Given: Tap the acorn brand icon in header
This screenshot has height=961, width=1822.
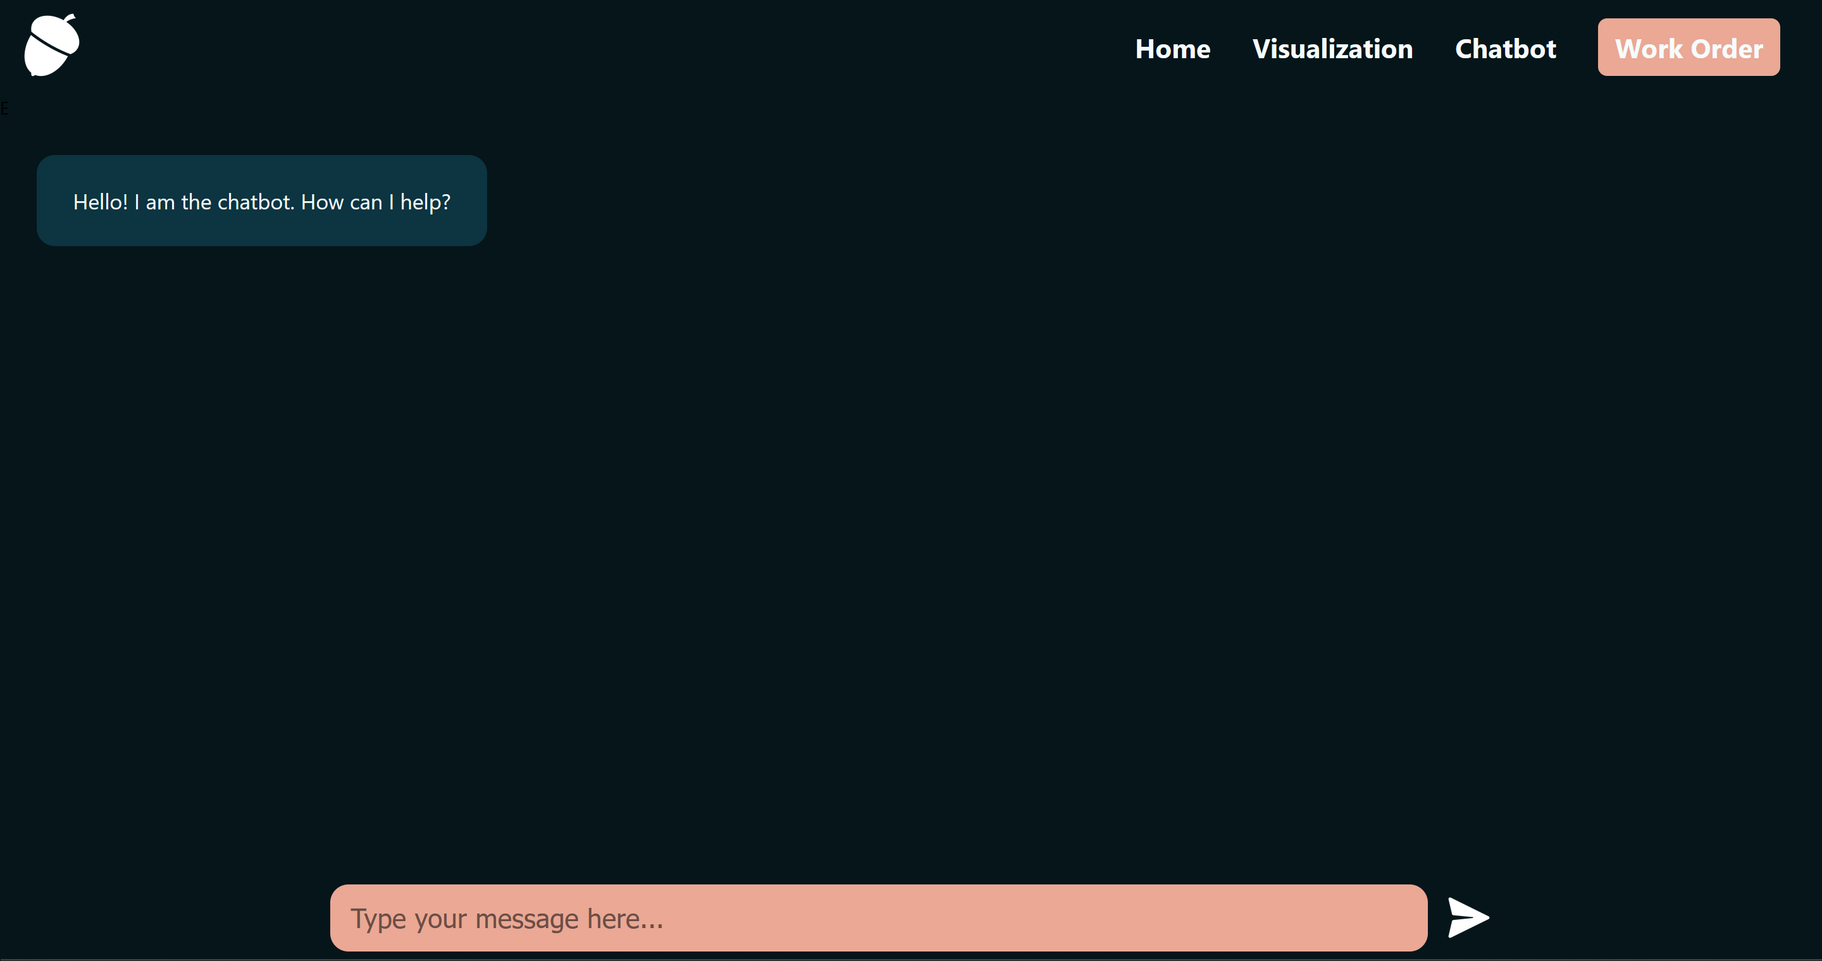Looking at the screenshot, I should [x=52, y=46].
